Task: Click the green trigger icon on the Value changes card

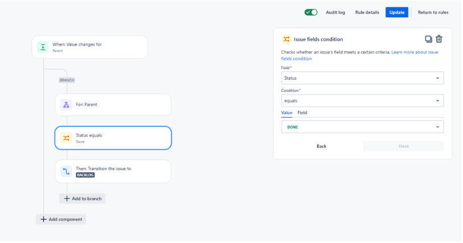Action: tap(43, 47)
